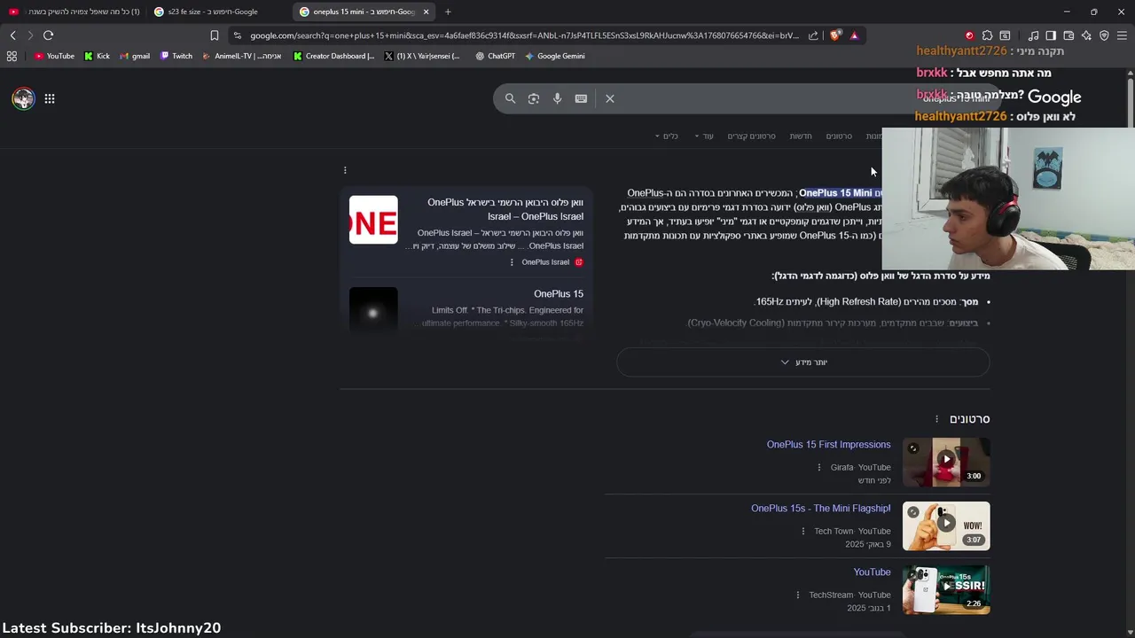The height and width of the screenshot is (638, 1135).
Task: Open the Brave Wallet icon
Action: [x=1068, y=35]
